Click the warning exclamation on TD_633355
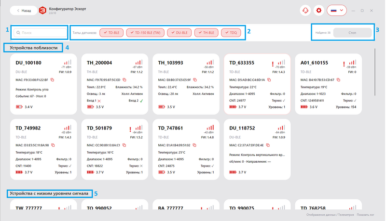Screen dimensions: 386x221 (x=273, y=64)
